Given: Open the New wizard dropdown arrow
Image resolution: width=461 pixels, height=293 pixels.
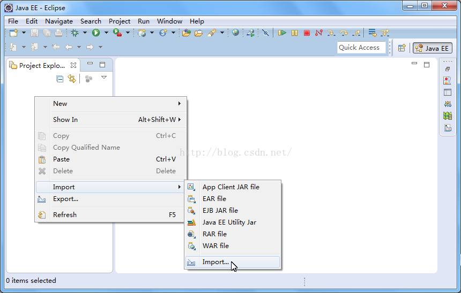Looking at the screenshot, I should 24,33.
